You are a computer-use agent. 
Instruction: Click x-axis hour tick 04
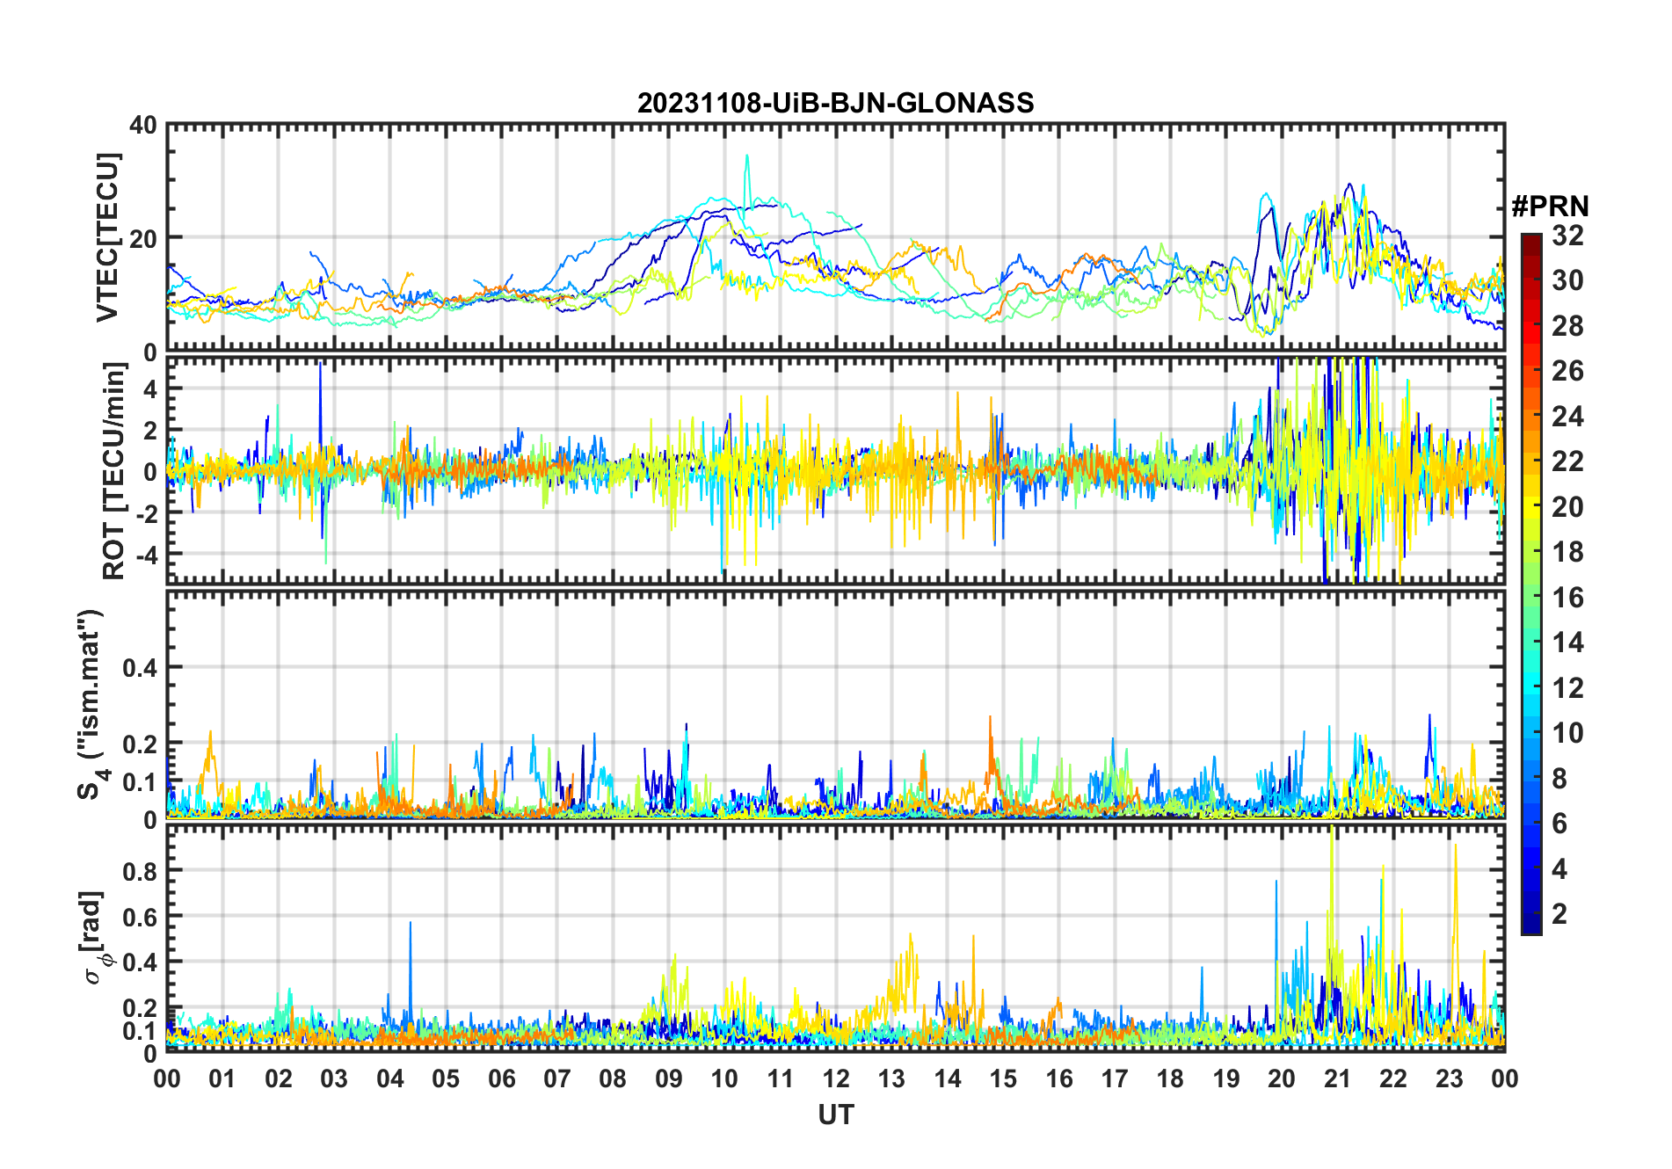point(390,1078)
